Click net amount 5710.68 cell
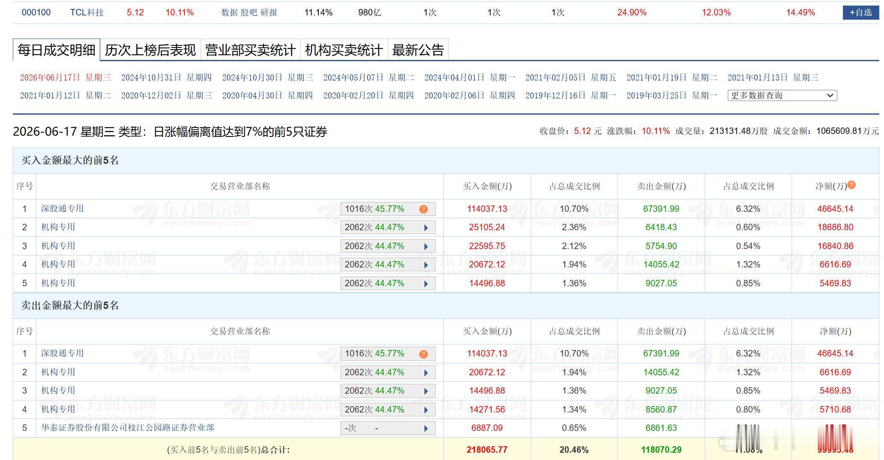The width and height of the screenshot is (884, 460). pyautogui.click(x=835, y=410)
